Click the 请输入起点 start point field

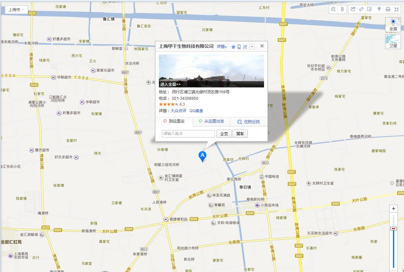188,134
